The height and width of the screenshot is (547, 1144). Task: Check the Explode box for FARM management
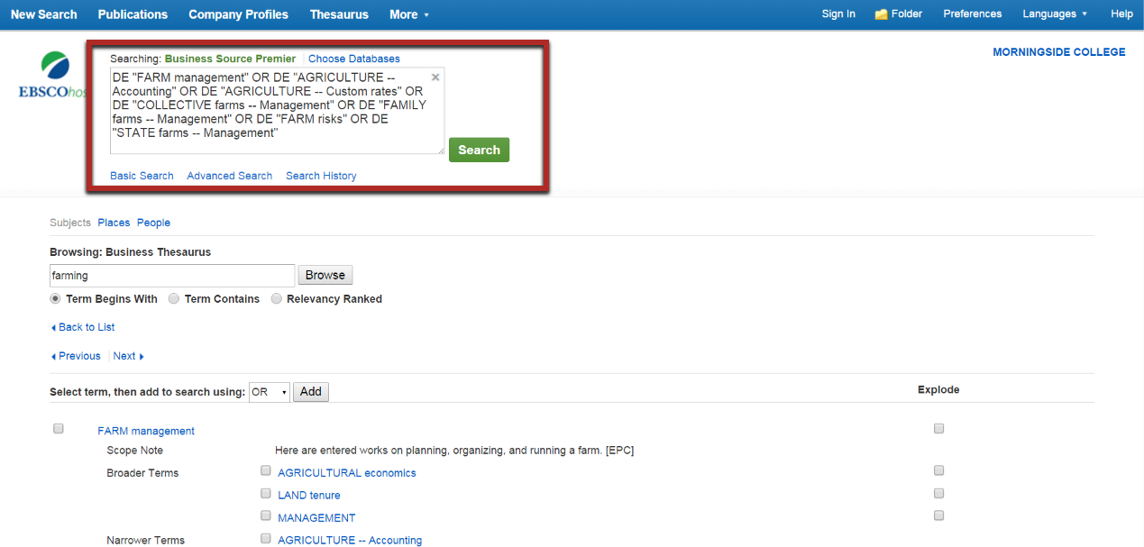coord(938,429)
